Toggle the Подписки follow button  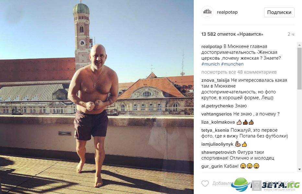(x=279, y=12)
